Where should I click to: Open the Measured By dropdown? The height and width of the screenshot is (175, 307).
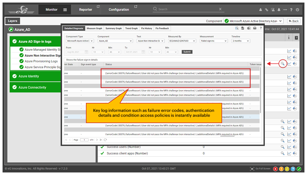point(182,41)
